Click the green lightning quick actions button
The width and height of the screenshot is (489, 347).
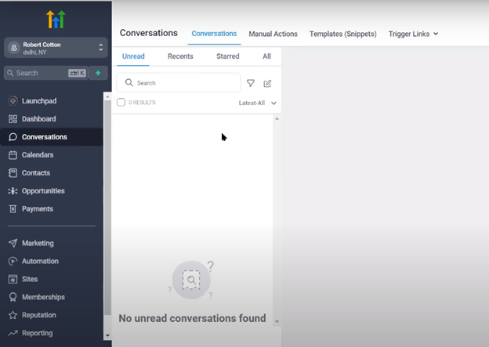(98, 73)
